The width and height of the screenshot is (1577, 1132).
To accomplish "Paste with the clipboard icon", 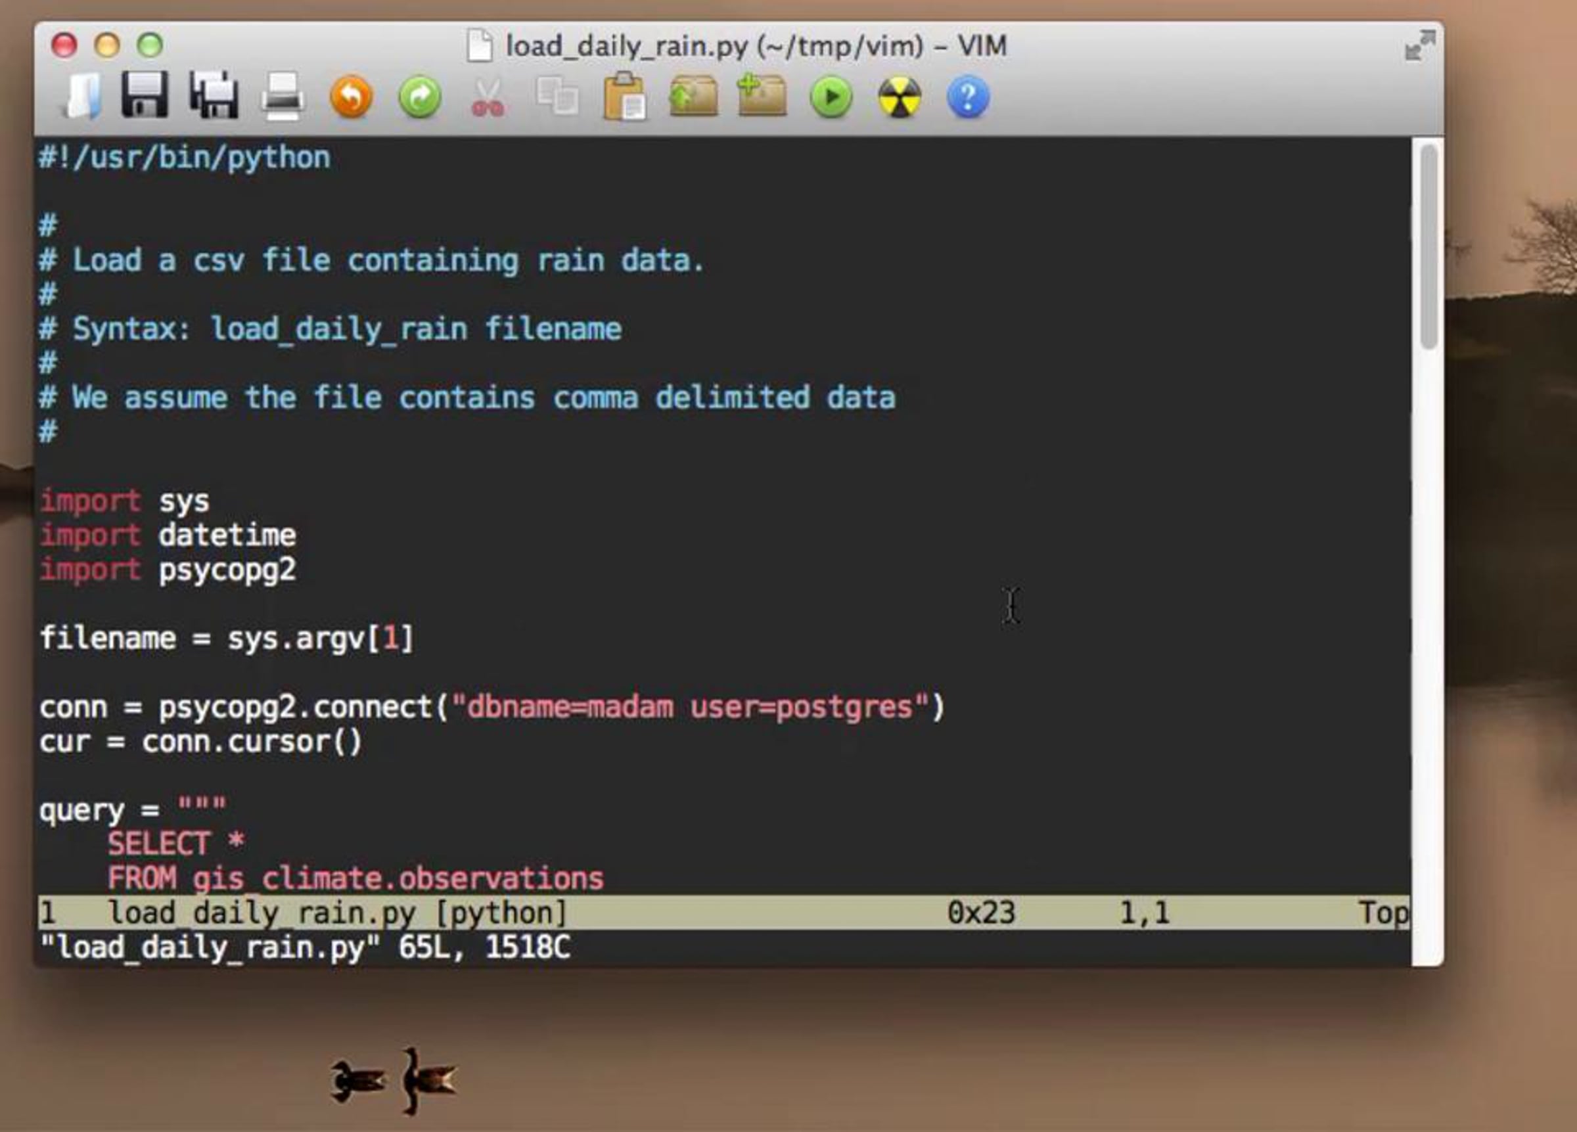I will point(624,97).
